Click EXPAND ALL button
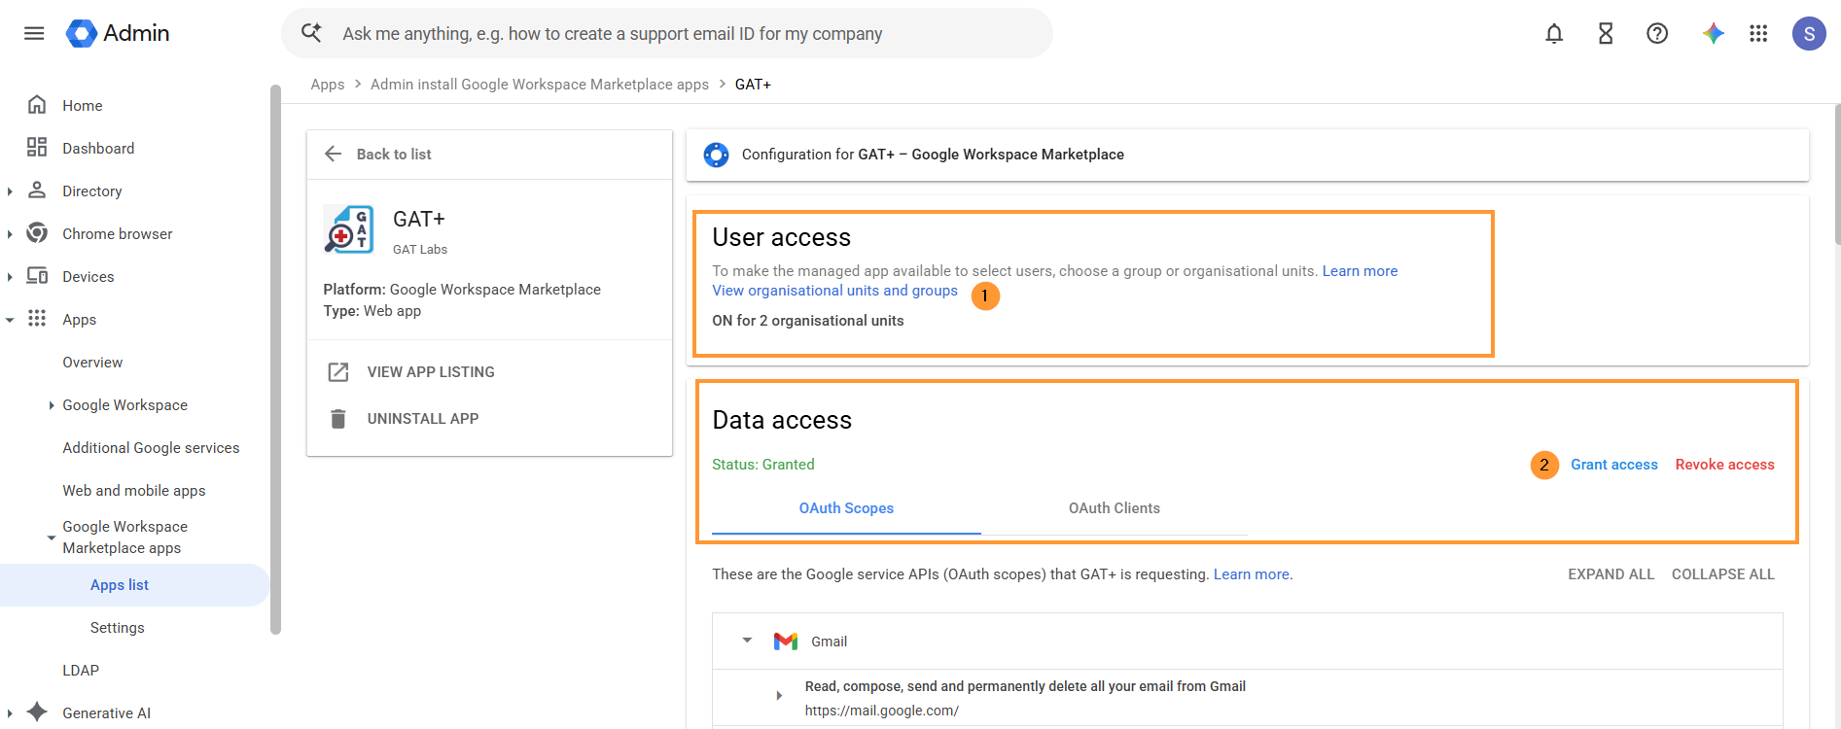The image size is (1841, 729). click(x=1611, y=574)
